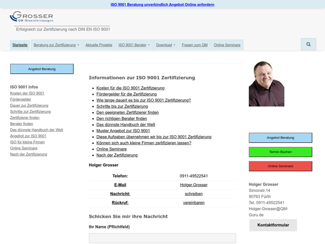
Task: Select Fragen zum QM in navigation
Action: 195,45
